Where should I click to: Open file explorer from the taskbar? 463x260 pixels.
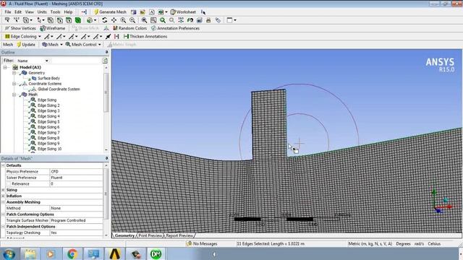click(x=30, y=253)
